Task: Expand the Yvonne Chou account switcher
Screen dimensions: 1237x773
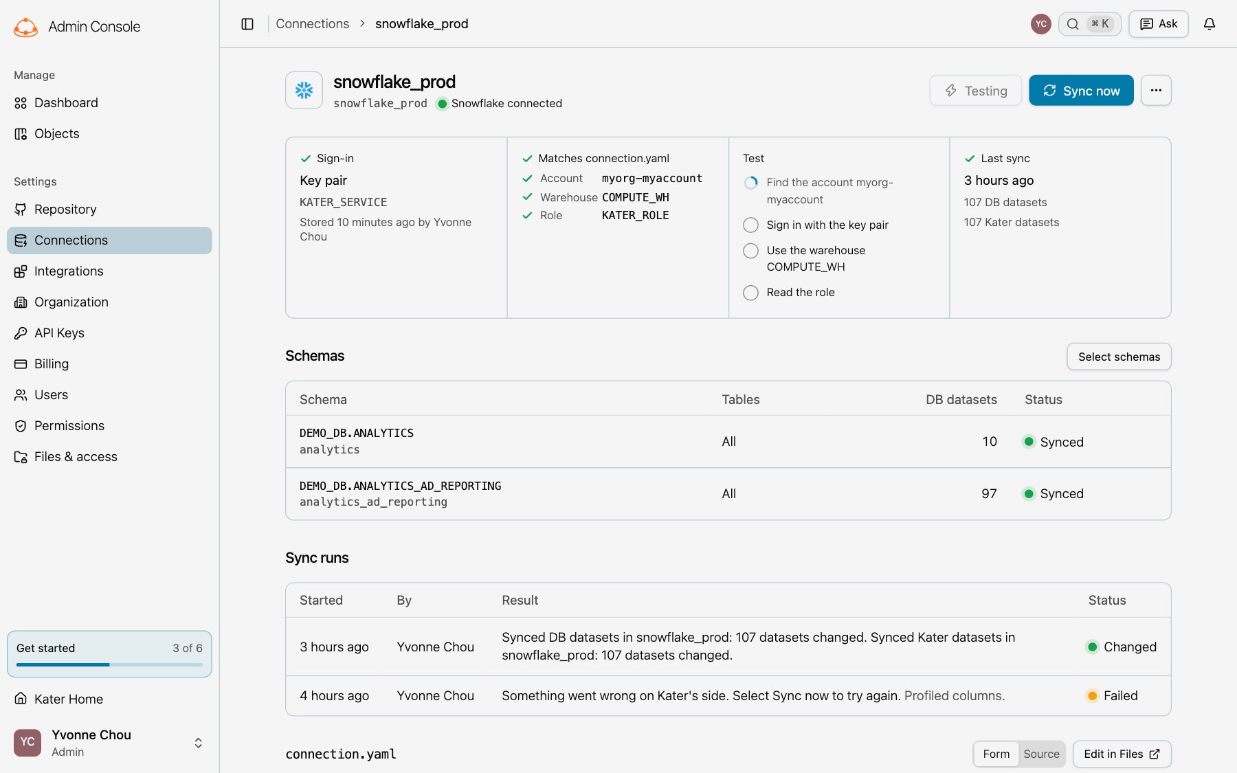Action: (x=198, y=743)
